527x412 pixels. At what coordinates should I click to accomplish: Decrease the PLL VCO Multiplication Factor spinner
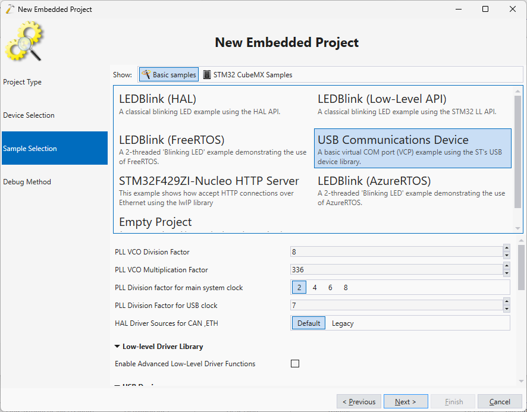click(x=506, y=273)
